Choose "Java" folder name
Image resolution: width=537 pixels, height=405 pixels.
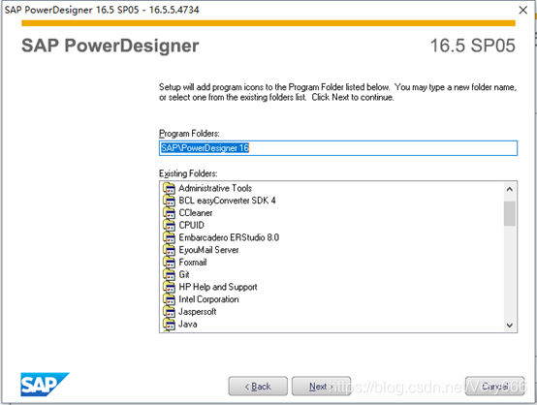[188, 324]
